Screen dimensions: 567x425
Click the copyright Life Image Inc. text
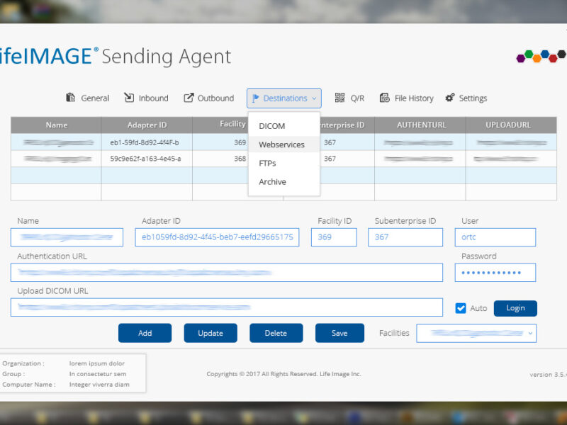(284, 374)
